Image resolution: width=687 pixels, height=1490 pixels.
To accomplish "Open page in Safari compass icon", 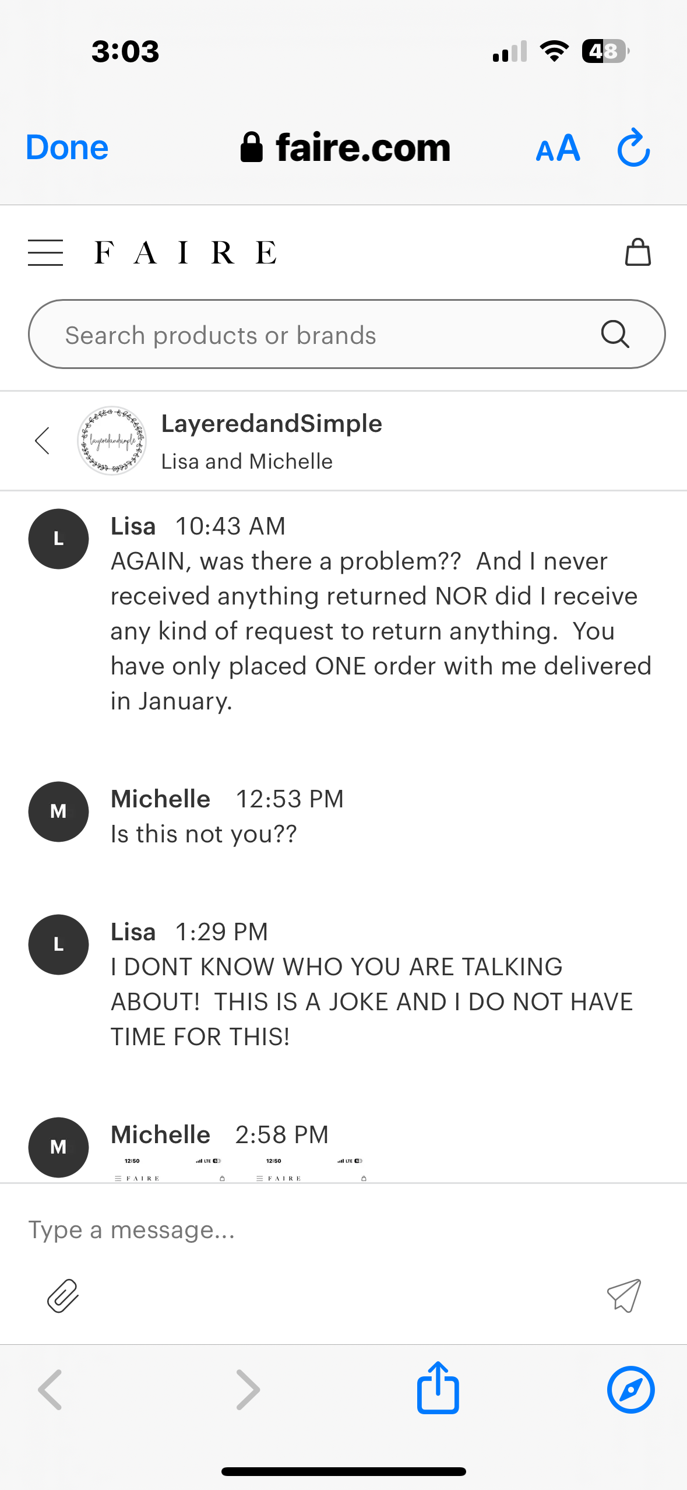I will pos(630,1389).
